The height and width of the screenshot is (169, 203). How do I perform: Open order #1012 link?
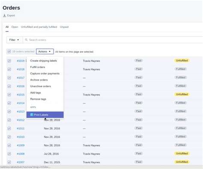coord(21,120)
